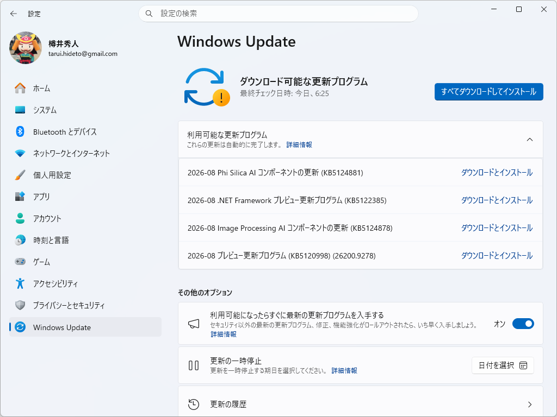Download and install KB5122385 .NET Framework update
This screenshot has width=557, height=417.
point(497,200)
